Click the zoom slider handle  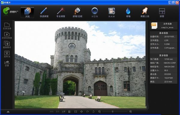click(112, 111)
